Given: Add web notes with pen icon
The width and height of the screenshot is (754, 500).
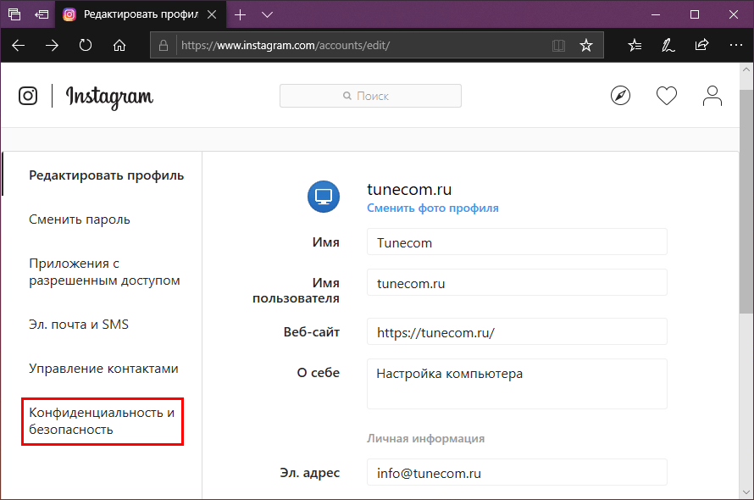Looking at the screenshot, I should click(x=668, y=45).
